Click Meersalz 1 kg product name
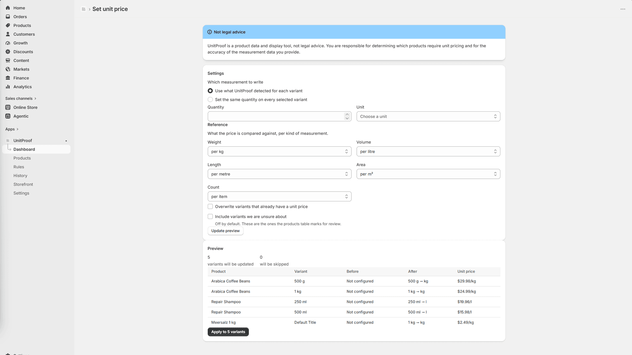Viewport: 632px width, 355px height. coord(224,322)
